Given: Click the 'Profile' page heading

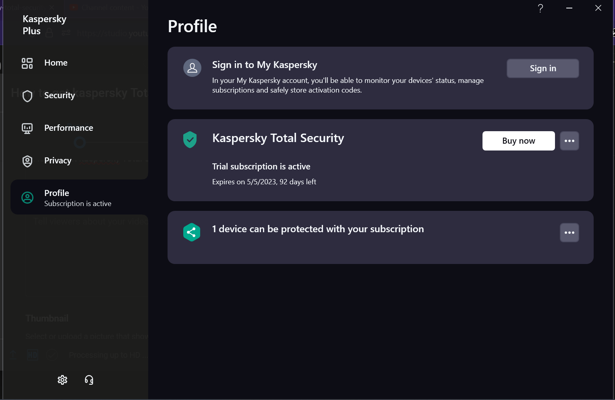Looking at the screenshot, I should (x=193, y=27).
